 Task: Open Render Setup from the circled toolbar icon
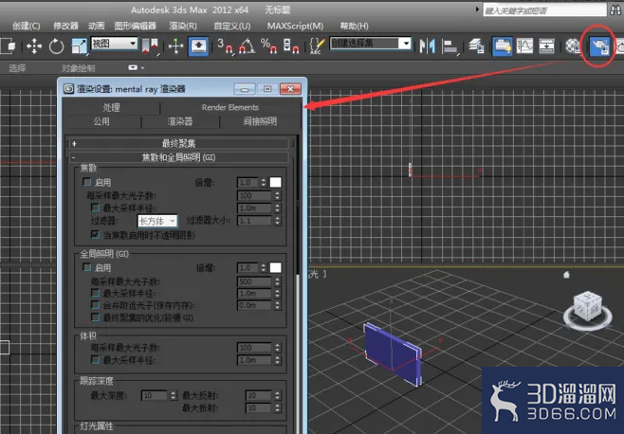[598, 46]
